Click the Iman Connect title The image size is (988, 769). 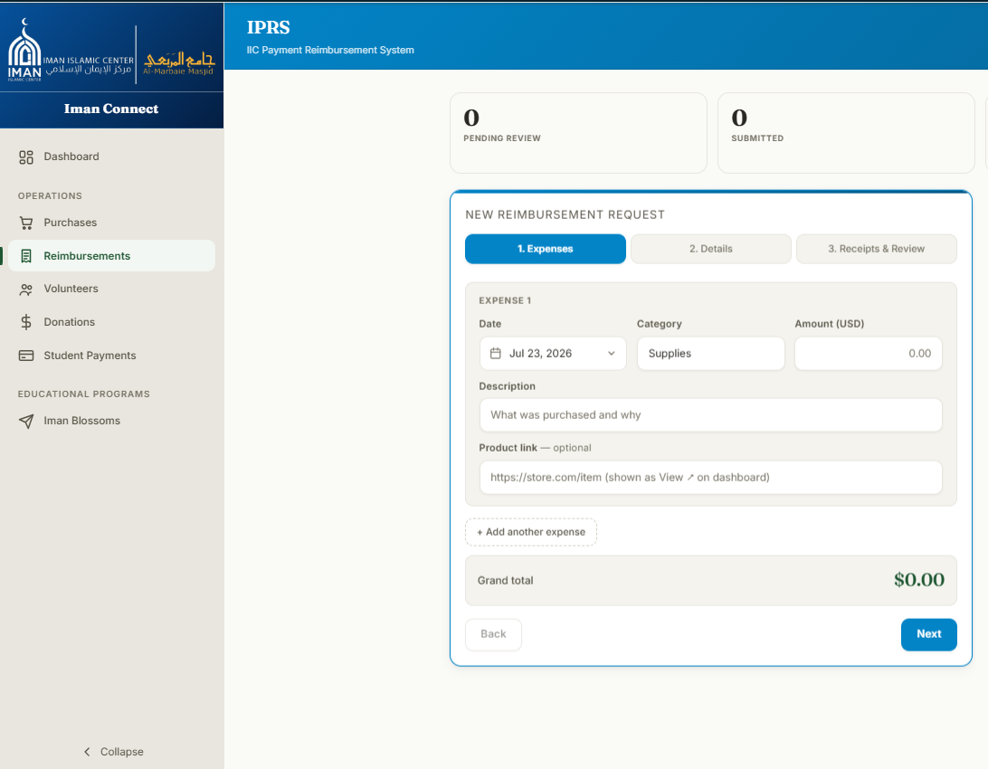click(111, 109)
